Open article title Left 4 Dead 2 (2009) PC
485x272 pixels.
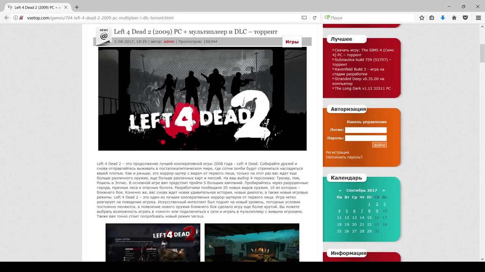pos(196,32)
